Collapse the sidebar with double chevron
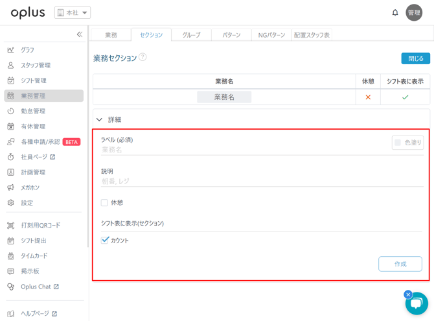 [80, 34]
